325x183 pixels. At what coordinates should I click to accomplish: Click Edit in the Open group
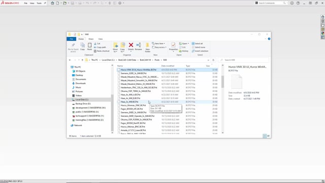click(182, 47)
